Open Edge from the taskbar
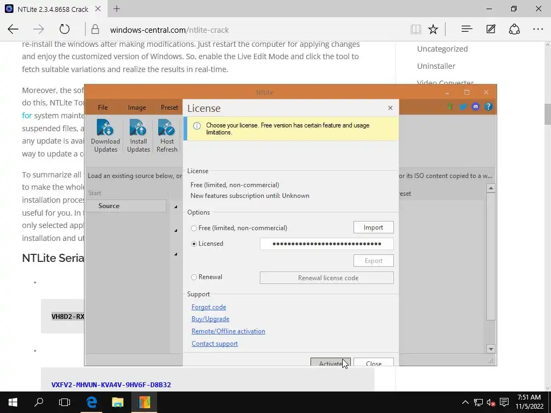This screenshot has width=551, height=413. [91, 402]
